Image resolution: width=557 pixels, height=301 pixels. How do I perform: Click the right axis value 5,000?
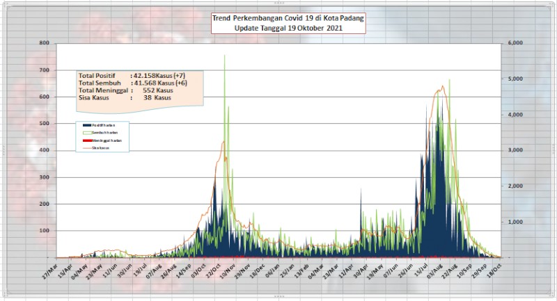point(515,79)
